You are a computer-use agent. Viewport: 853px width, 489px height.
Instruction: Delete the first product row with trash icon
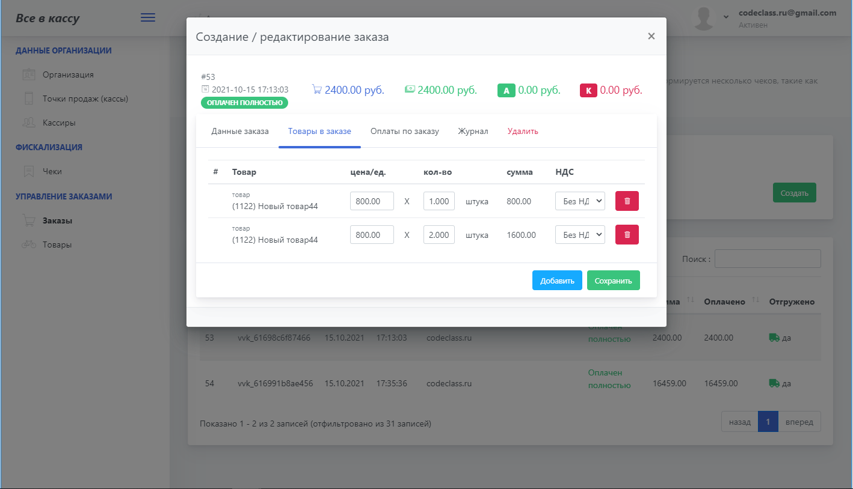pyautogui.click(x=627, y=201)
